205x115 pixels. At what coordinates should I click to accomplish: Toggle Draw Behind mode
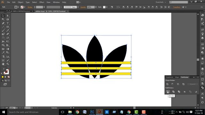tap(5, 80)
